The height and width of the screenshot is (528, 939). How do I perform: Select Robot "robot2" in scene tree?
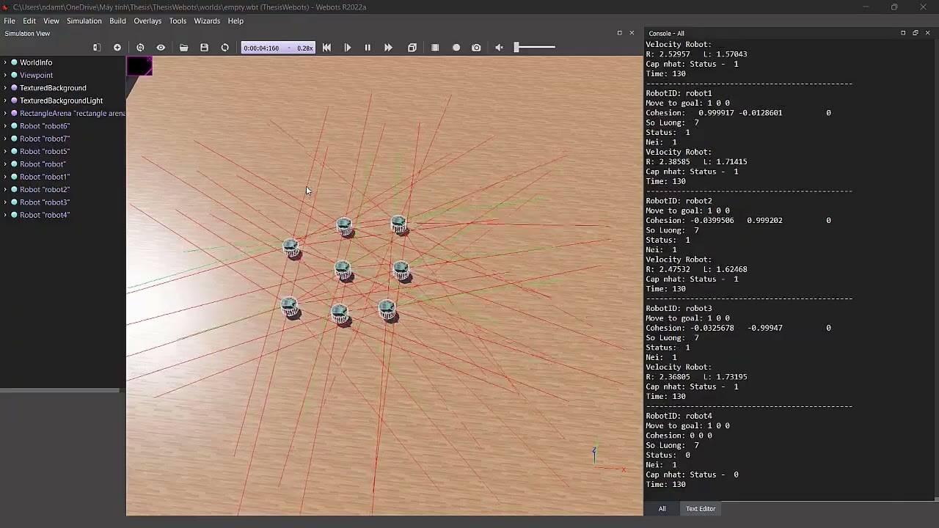point(45,189)
